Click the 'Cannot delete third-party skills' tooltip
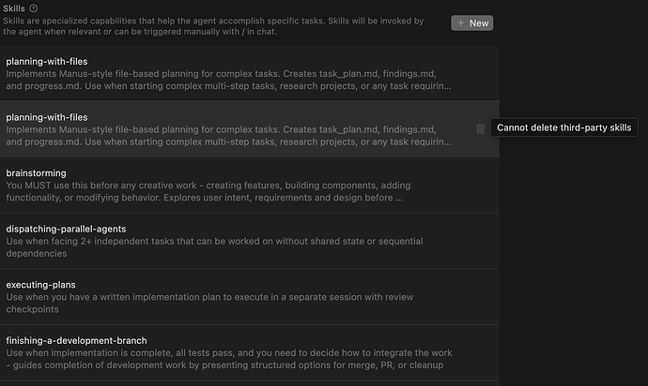Screen dimensions: 648x386 click(564, 127)
